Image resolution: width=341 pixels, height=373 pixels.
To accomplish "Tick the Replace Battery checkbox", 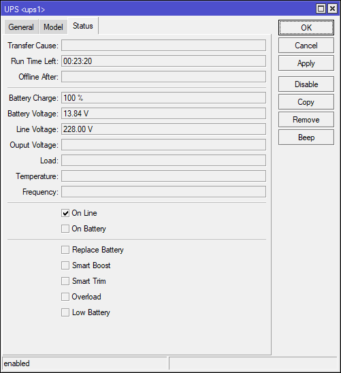I will tap(65, 250).
